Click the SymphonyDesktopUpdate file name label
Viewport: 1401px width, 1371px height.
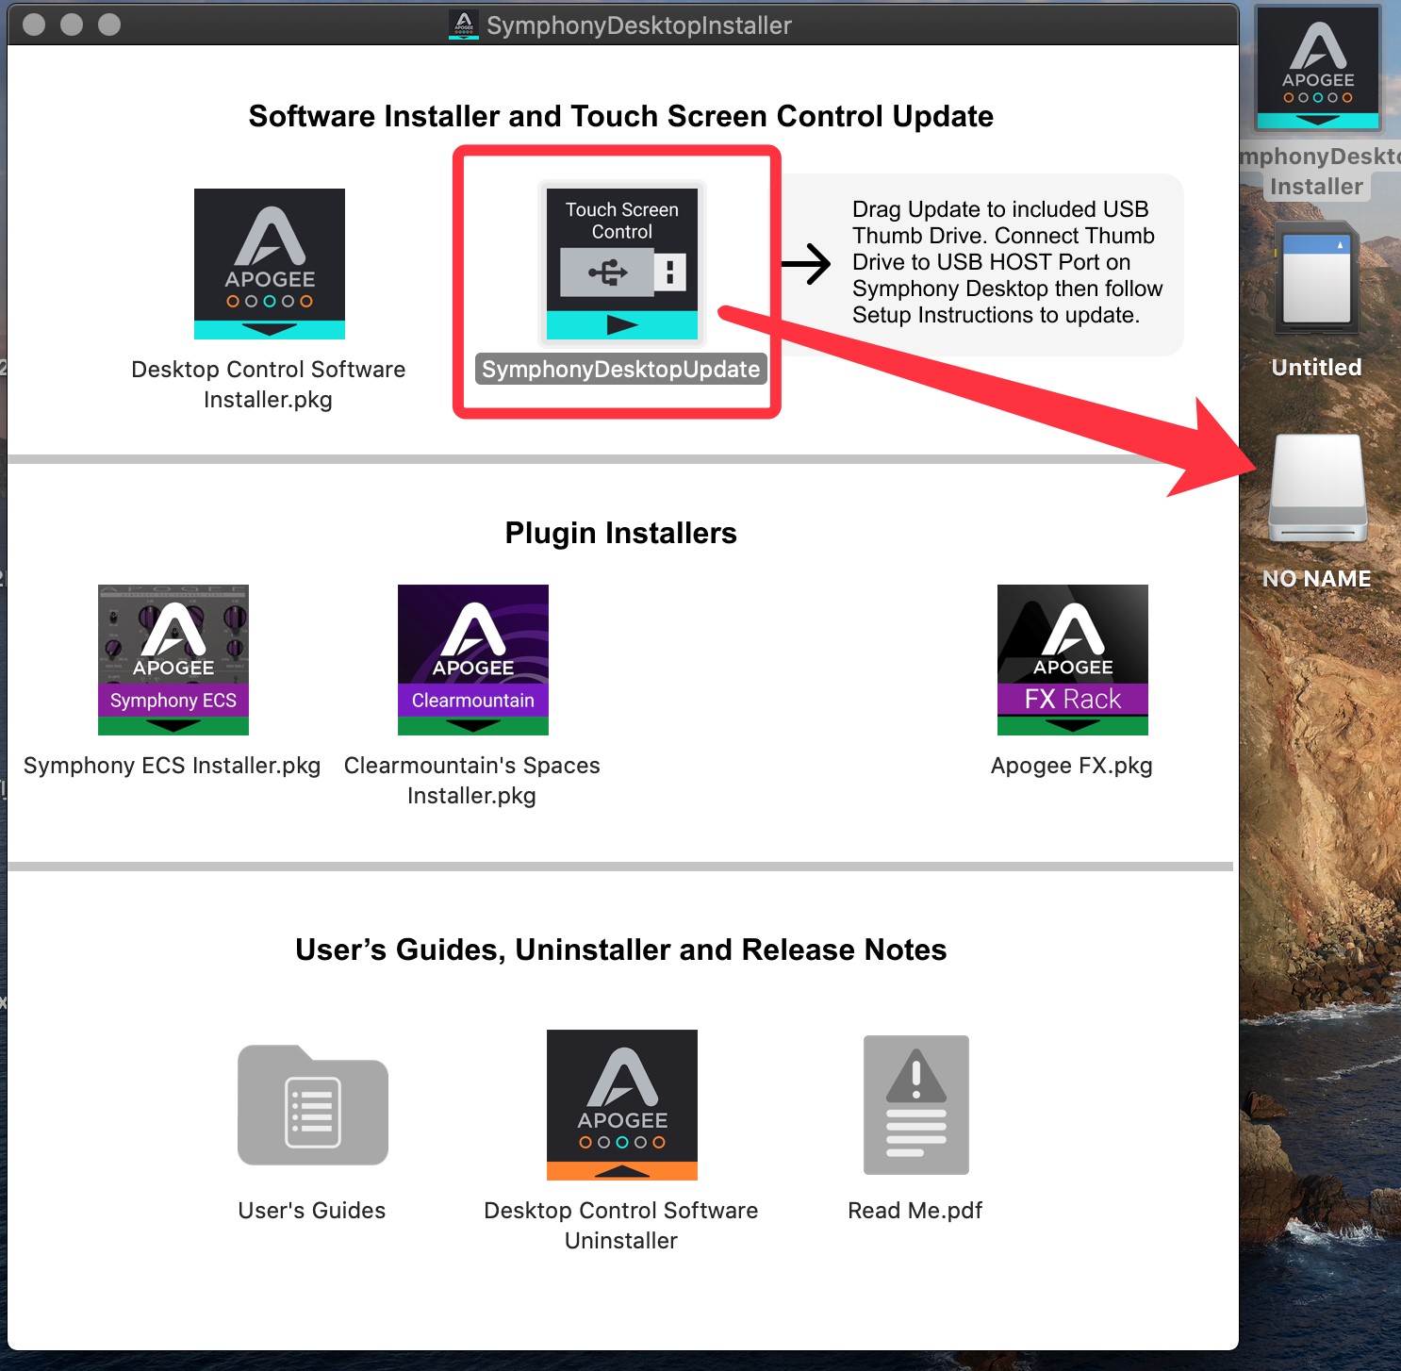(621, 369)
